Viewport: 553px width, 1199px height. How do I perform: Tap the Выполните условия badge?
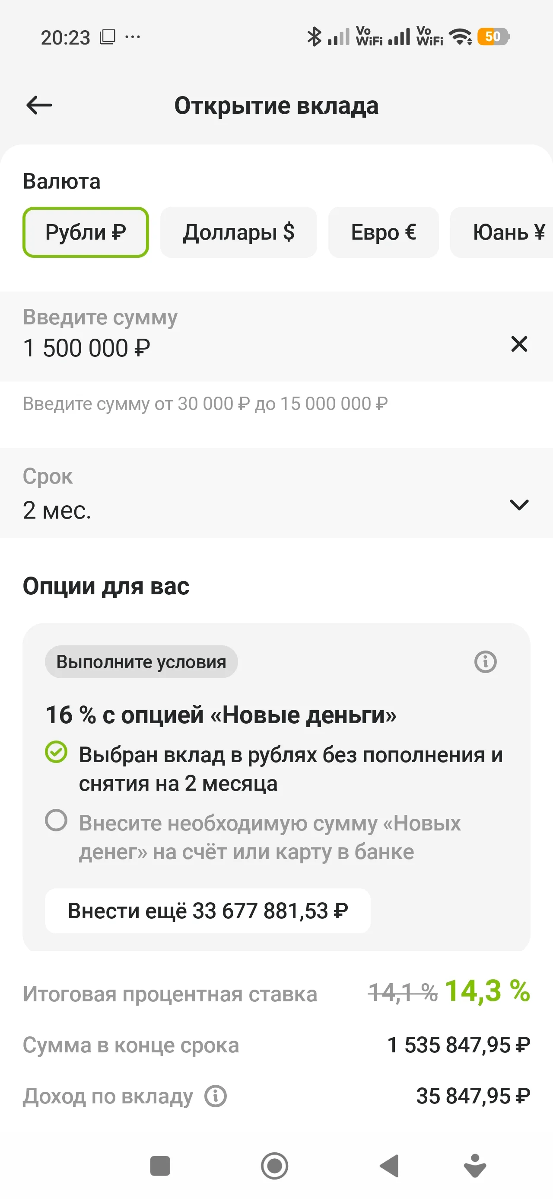[x=141, y=662]
